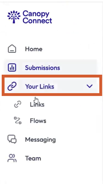The image size is (103, 184).
Task: Collapse Your Links using the chevron arrow
Action: click(89, 86)
